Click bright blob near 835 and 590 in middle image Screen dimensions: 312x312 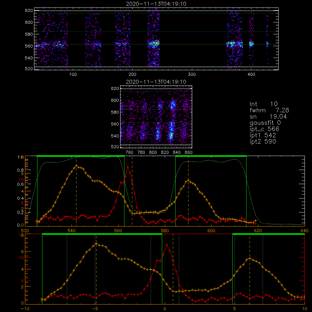click(173, 105)
